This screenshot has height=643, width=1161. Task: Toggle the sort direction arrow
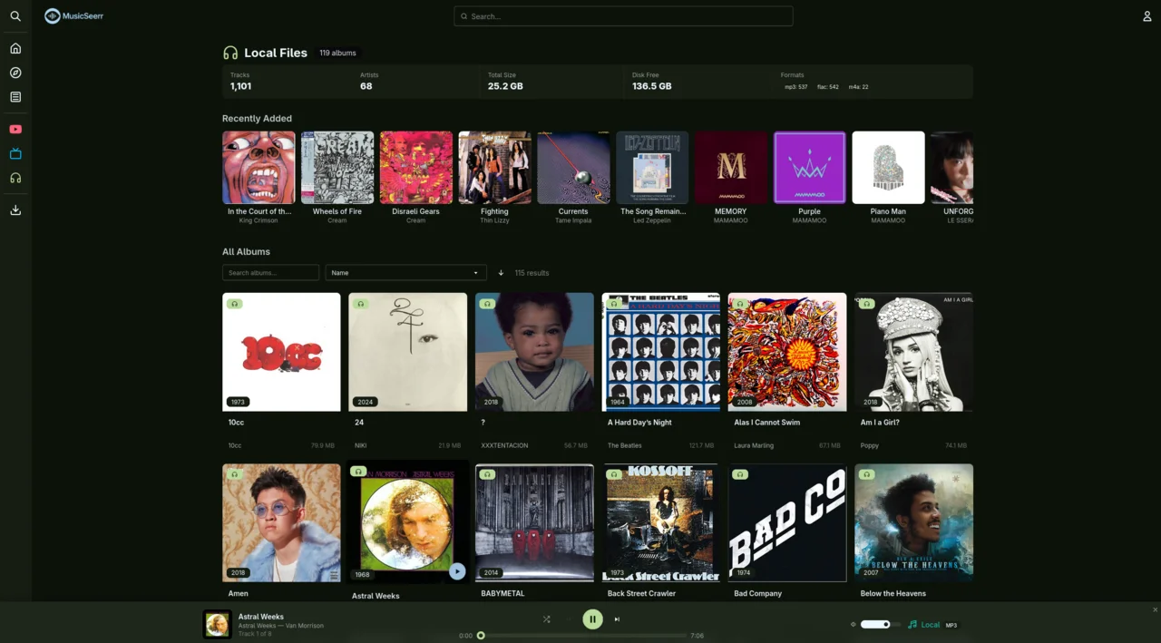click(x=501, y=272)
